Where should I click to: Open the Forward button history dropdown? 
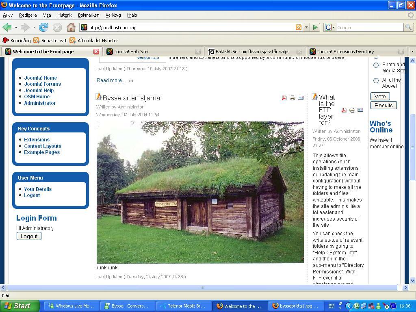(34, 27)
